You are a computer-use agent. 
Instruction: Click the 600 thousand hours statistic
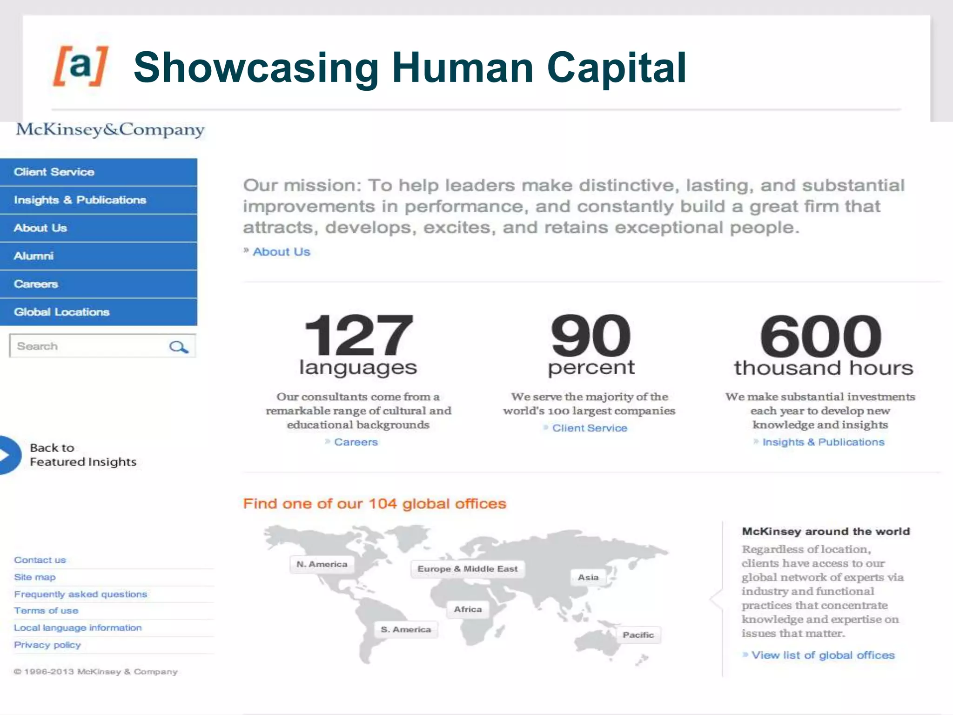824,344
